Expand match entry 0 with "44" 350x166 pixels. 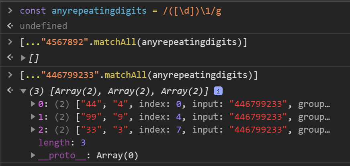[x=33, y=104]
